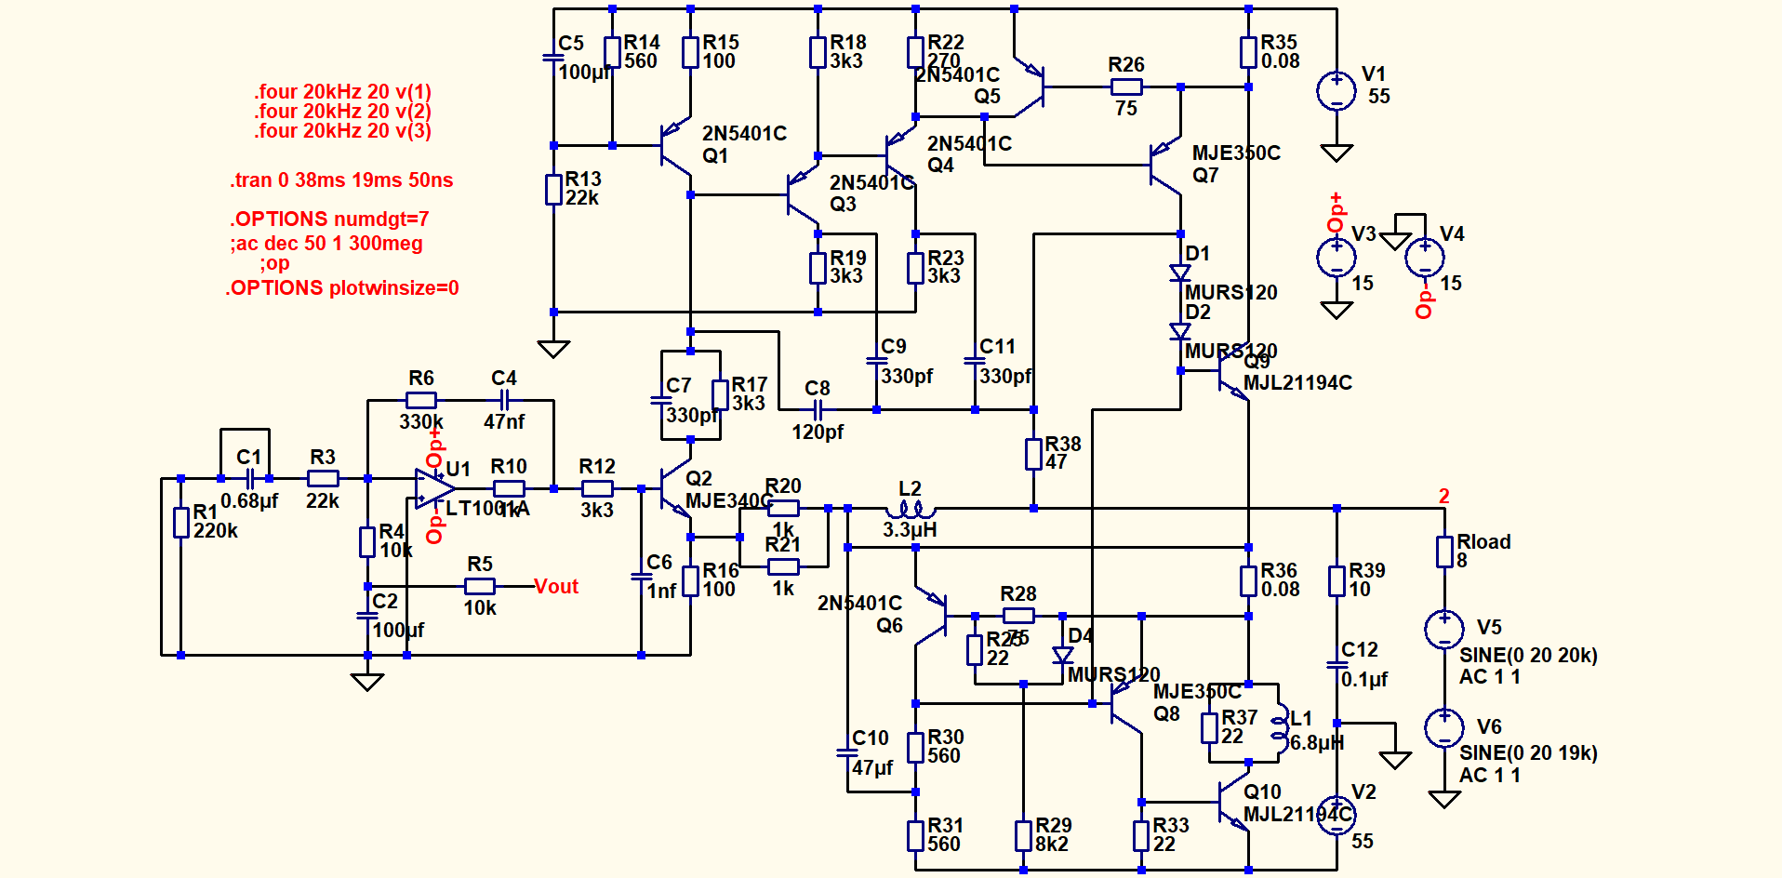Image resolution: width=1782 pixels, height=878 pixels.
Task: Click the 'SINE(0 20 19k)' value text
Action: 1528,753
